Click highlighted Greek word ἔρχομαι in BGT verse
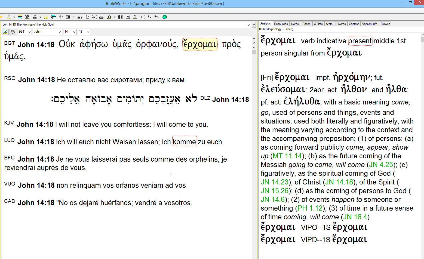Screen dimensions: 424x259 click(200, 44)
